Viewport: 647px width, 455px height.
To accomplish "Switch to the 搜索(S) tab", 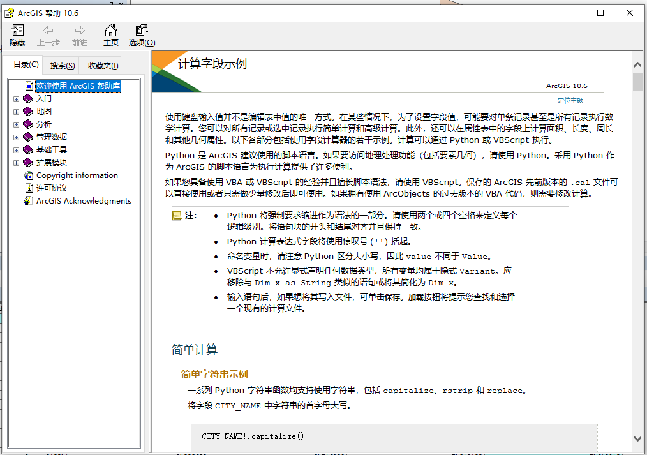I will tap(63, 66).
